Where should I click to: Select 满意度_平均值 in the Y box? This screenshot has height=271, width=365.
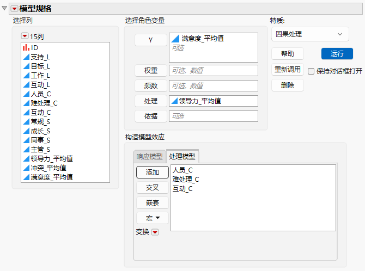click(203, 39)
